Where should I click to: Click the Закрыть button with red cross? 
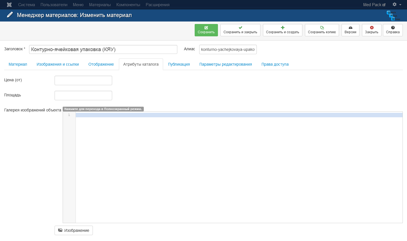pyautogui.click(x=372, y=30)
